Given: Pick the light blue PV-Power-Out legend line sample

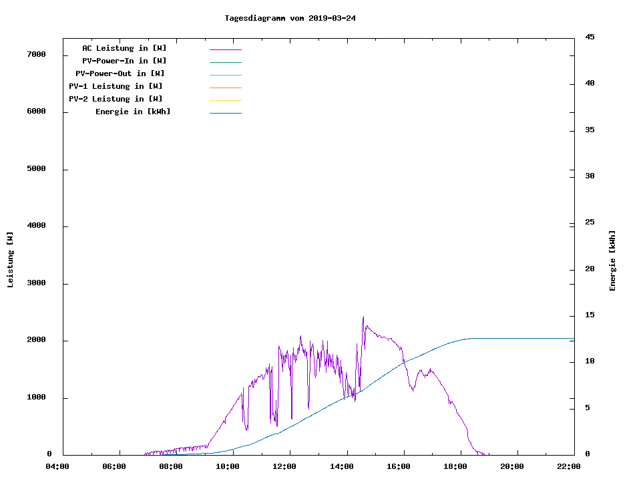Looking at the screenshot, I should click(x=225, y=75).
